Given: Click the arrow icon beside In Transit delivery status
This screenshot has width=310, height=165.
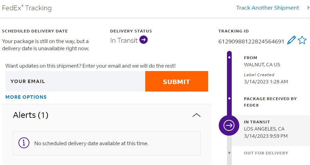Looking at the screenshot, I should coord(144,40).
